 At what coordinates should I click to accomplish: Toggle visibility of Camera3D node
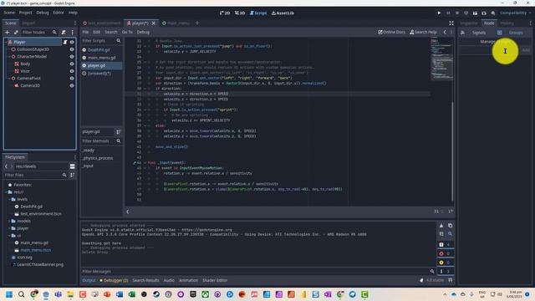point(72,85)
